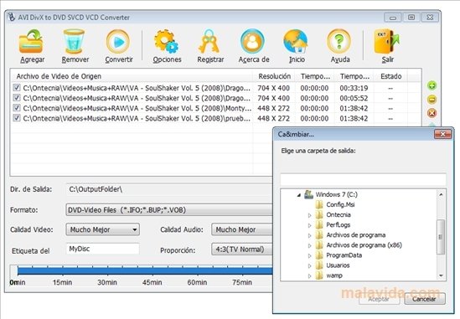
Task: Uncheck the Monty video file checkbox
Action: click(17, 108)
